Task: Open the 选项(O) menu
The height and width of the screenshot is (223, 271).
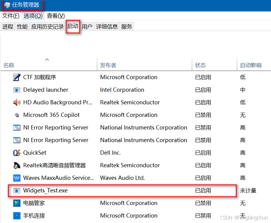Action: pyautogui.click(x=33, y=16)
